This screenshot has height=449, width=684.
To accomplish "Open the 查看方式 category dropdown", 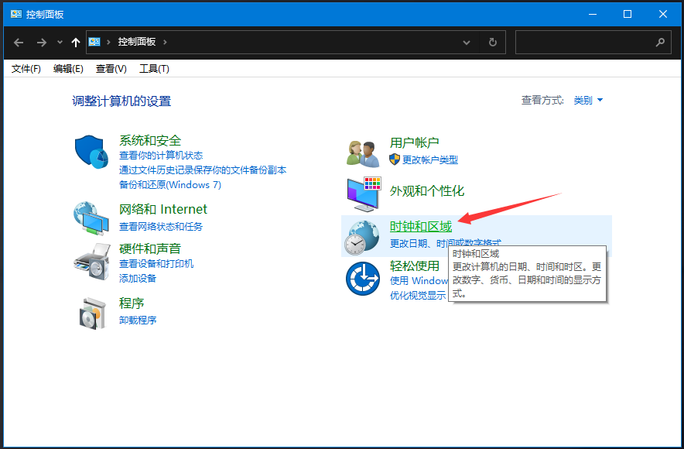I will [588, 100].
